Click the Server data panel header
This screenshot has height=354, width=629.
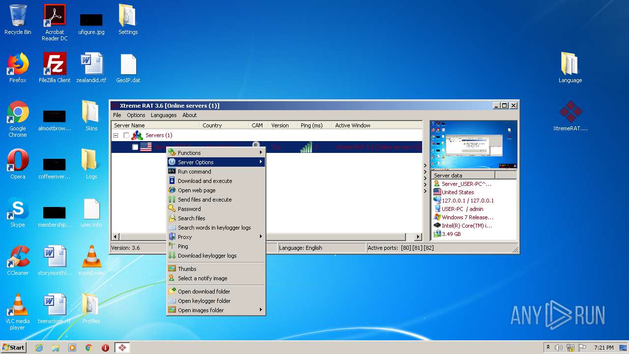click(463, 176)
